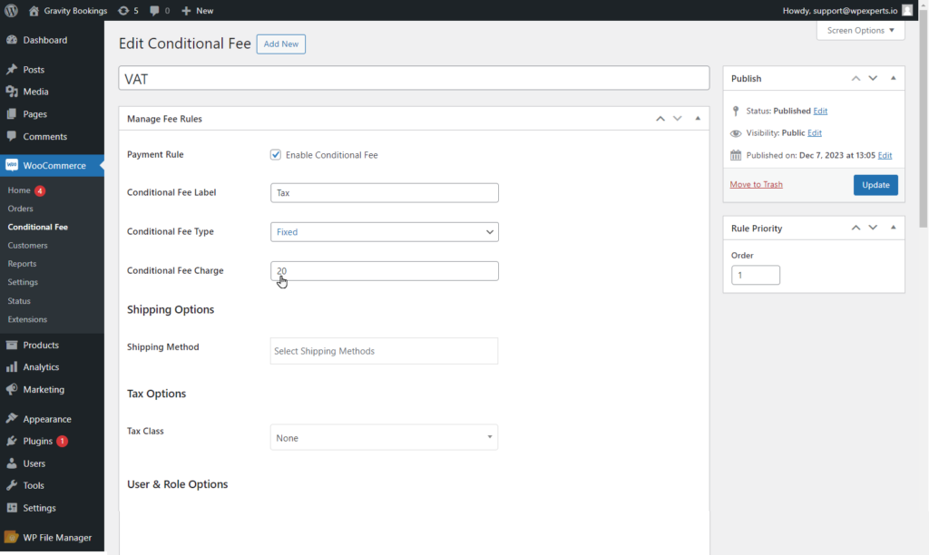Click the plus New icon in the admin bar
The height and width of the screenshot is (555, 929).
click(x=186, y=11)
